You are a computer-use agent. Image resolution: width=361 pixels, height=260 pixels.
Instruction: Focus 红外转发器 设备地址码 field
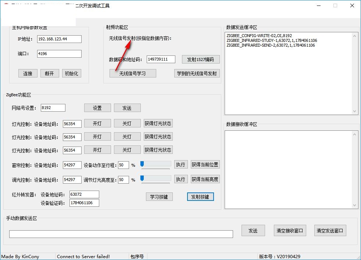[84, 194]
